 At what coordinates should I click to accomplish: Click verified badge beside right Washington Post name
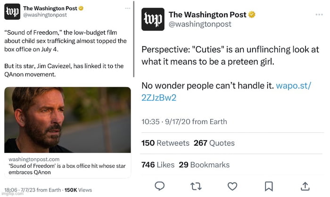pyautogui.click(x=252, y=15)
